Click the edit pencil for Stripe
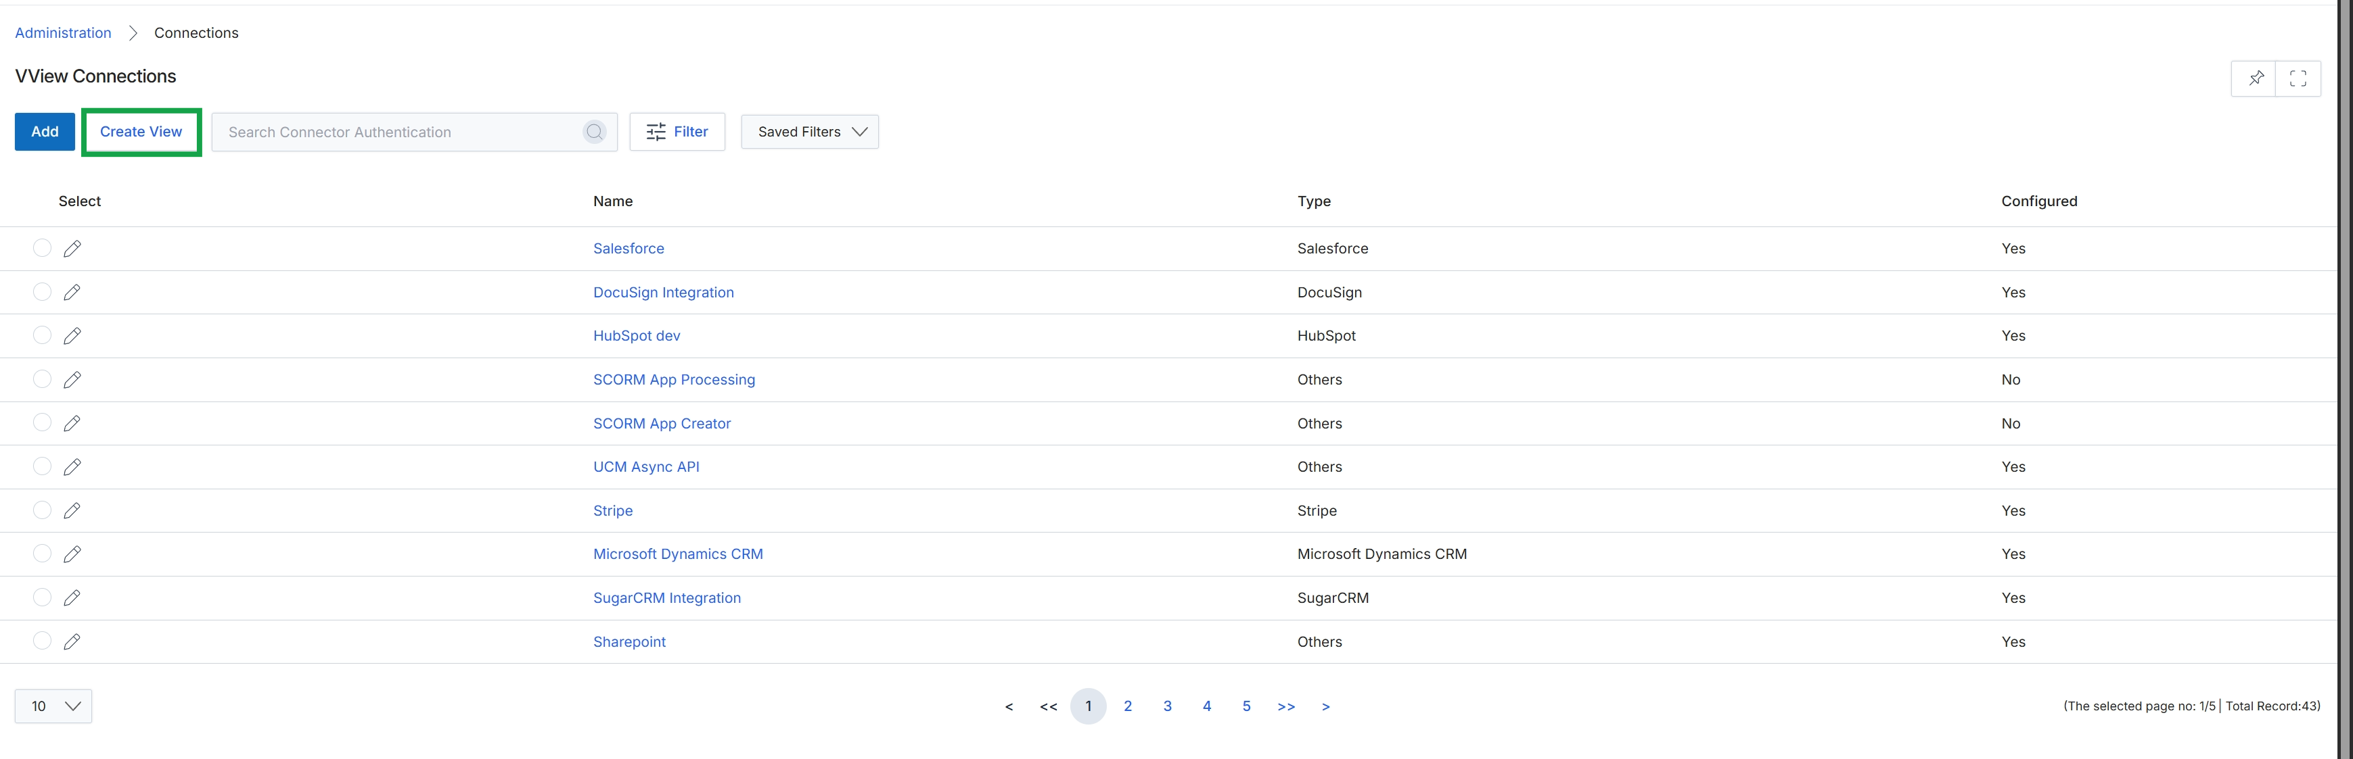 (x=72, y=510)
